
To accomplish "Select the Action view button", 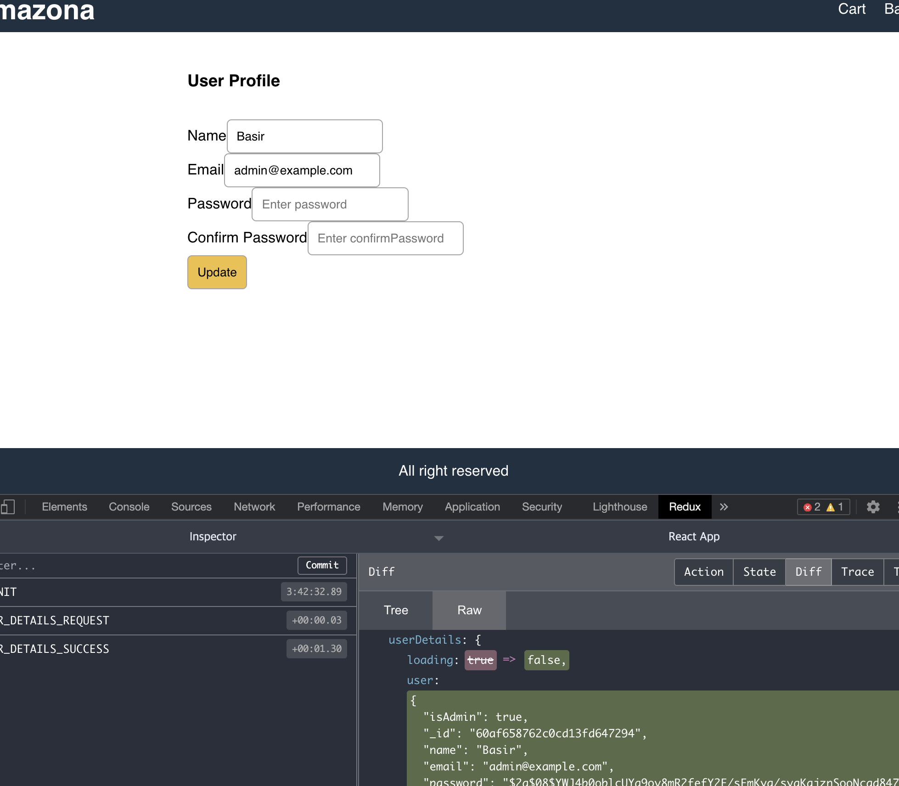I will click(703, 572).
